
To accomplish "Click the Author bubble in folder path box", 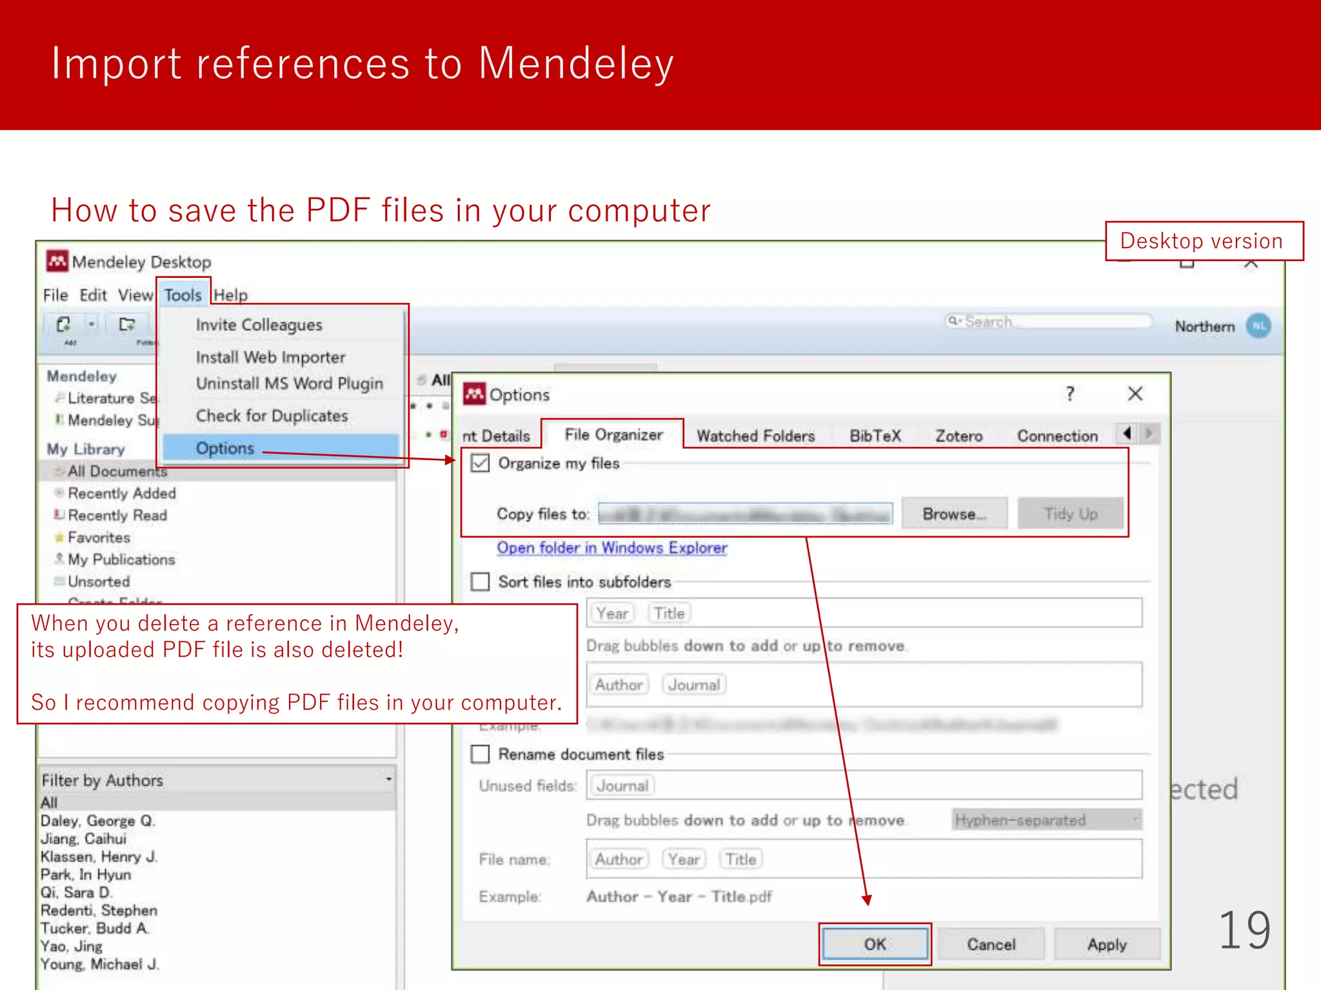I will tap(619, 684).
